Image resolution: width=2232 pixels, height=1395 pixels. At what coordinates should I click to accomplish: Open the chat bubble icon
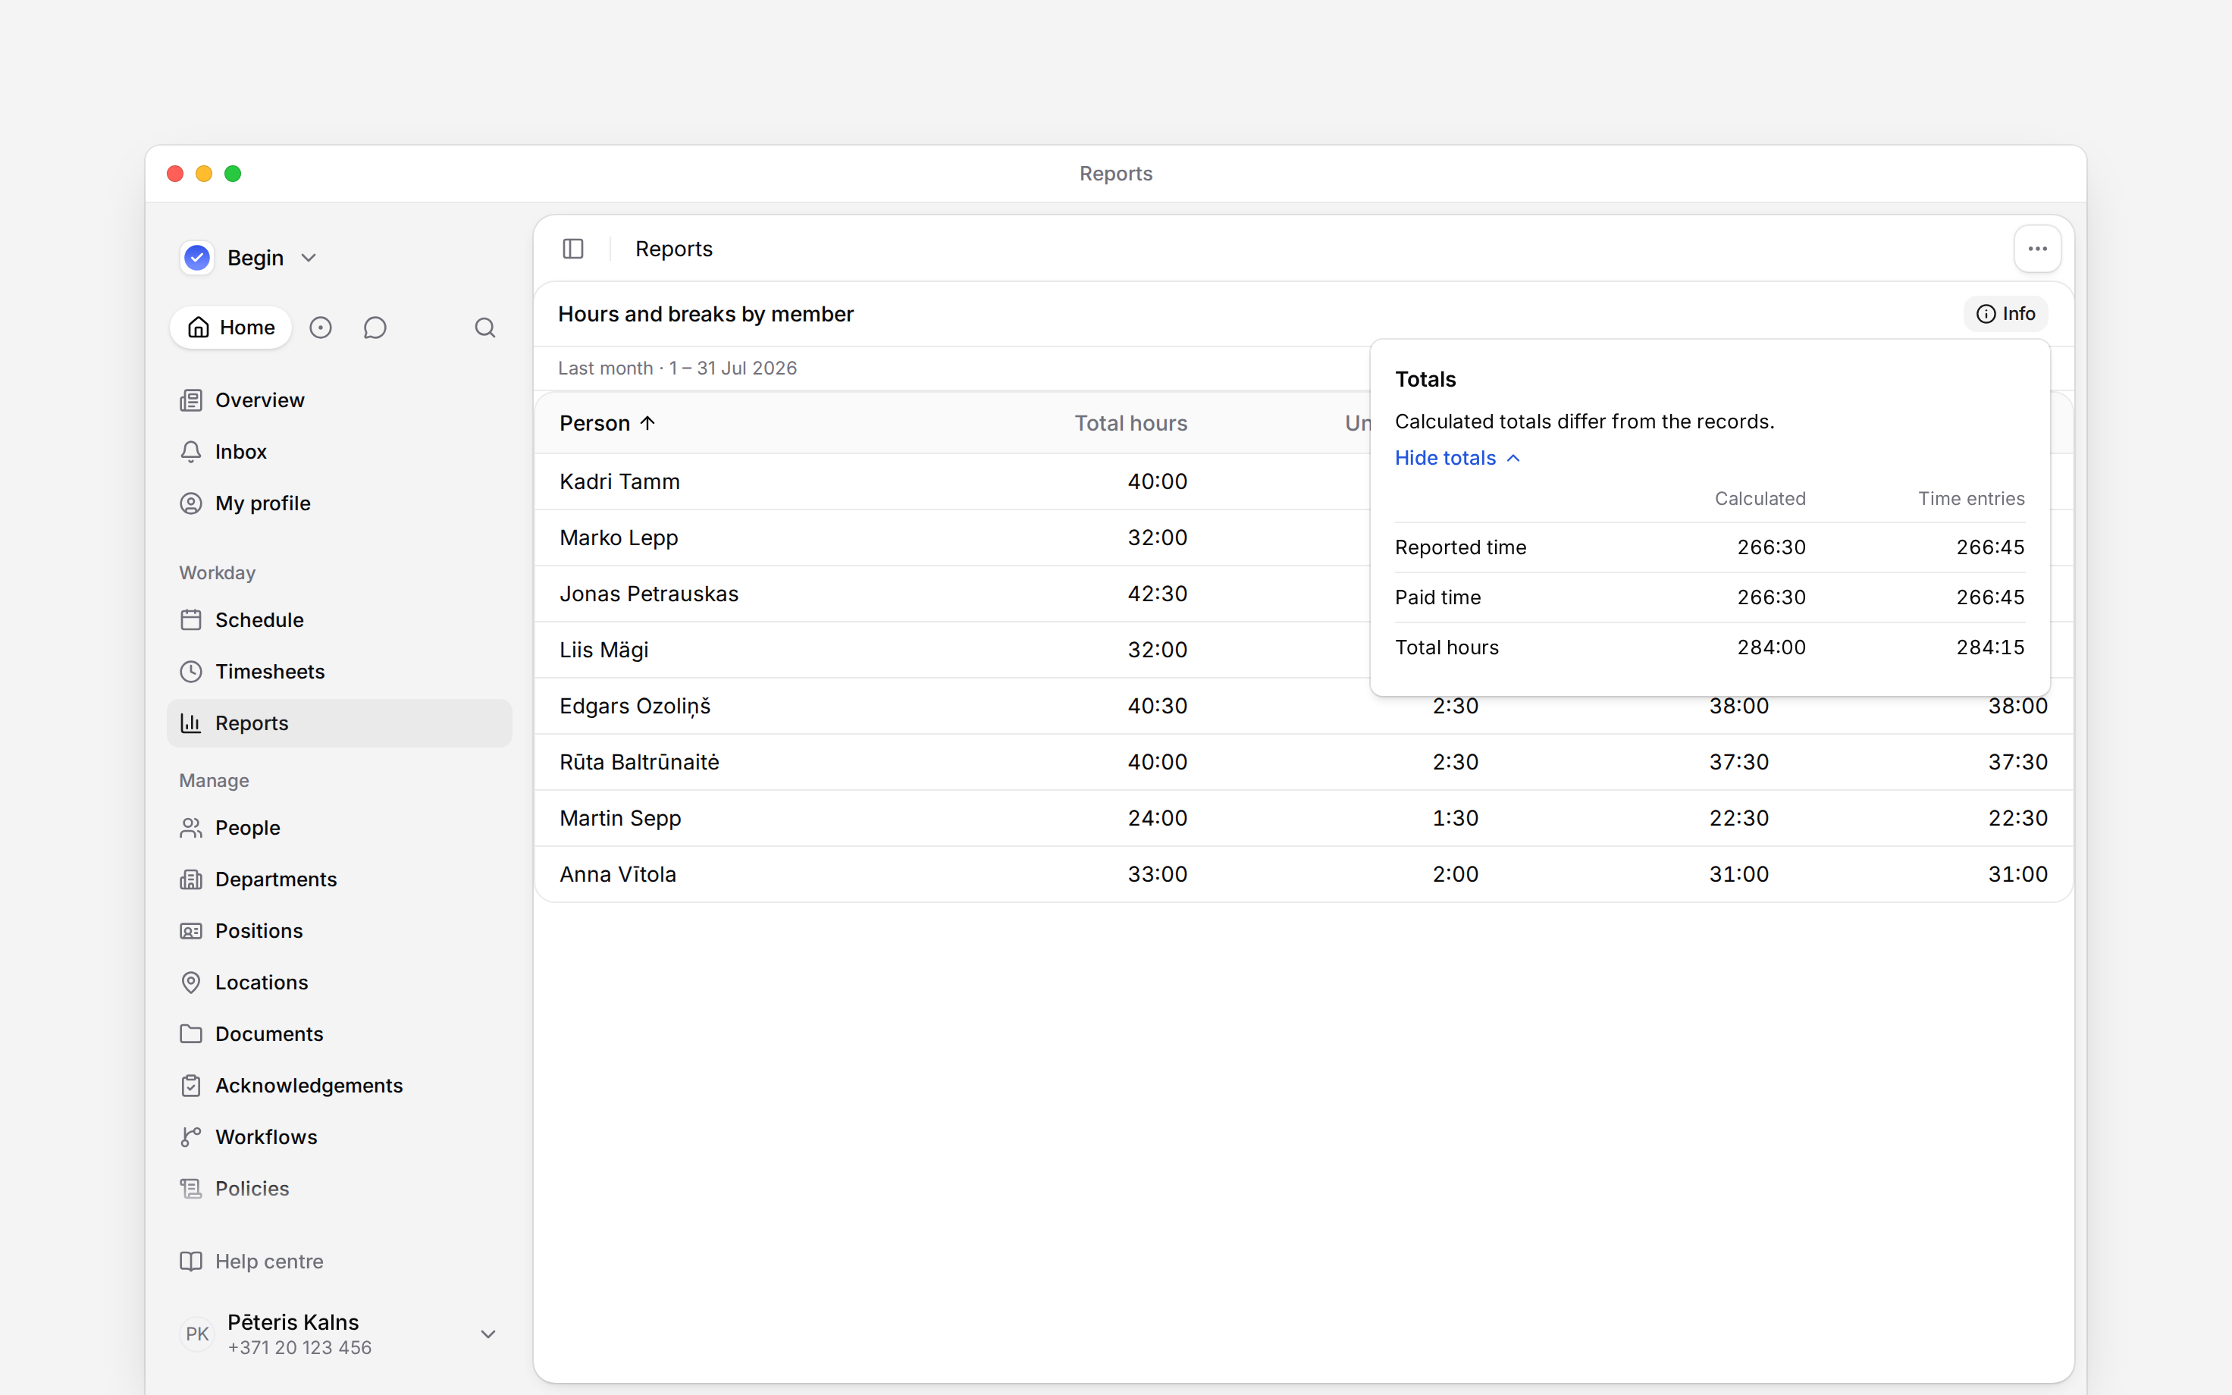pyautogui.click(x=375, y=328)
